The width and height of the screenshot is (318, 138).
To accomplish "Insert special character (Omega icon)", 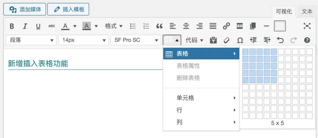I will point(240,40).
